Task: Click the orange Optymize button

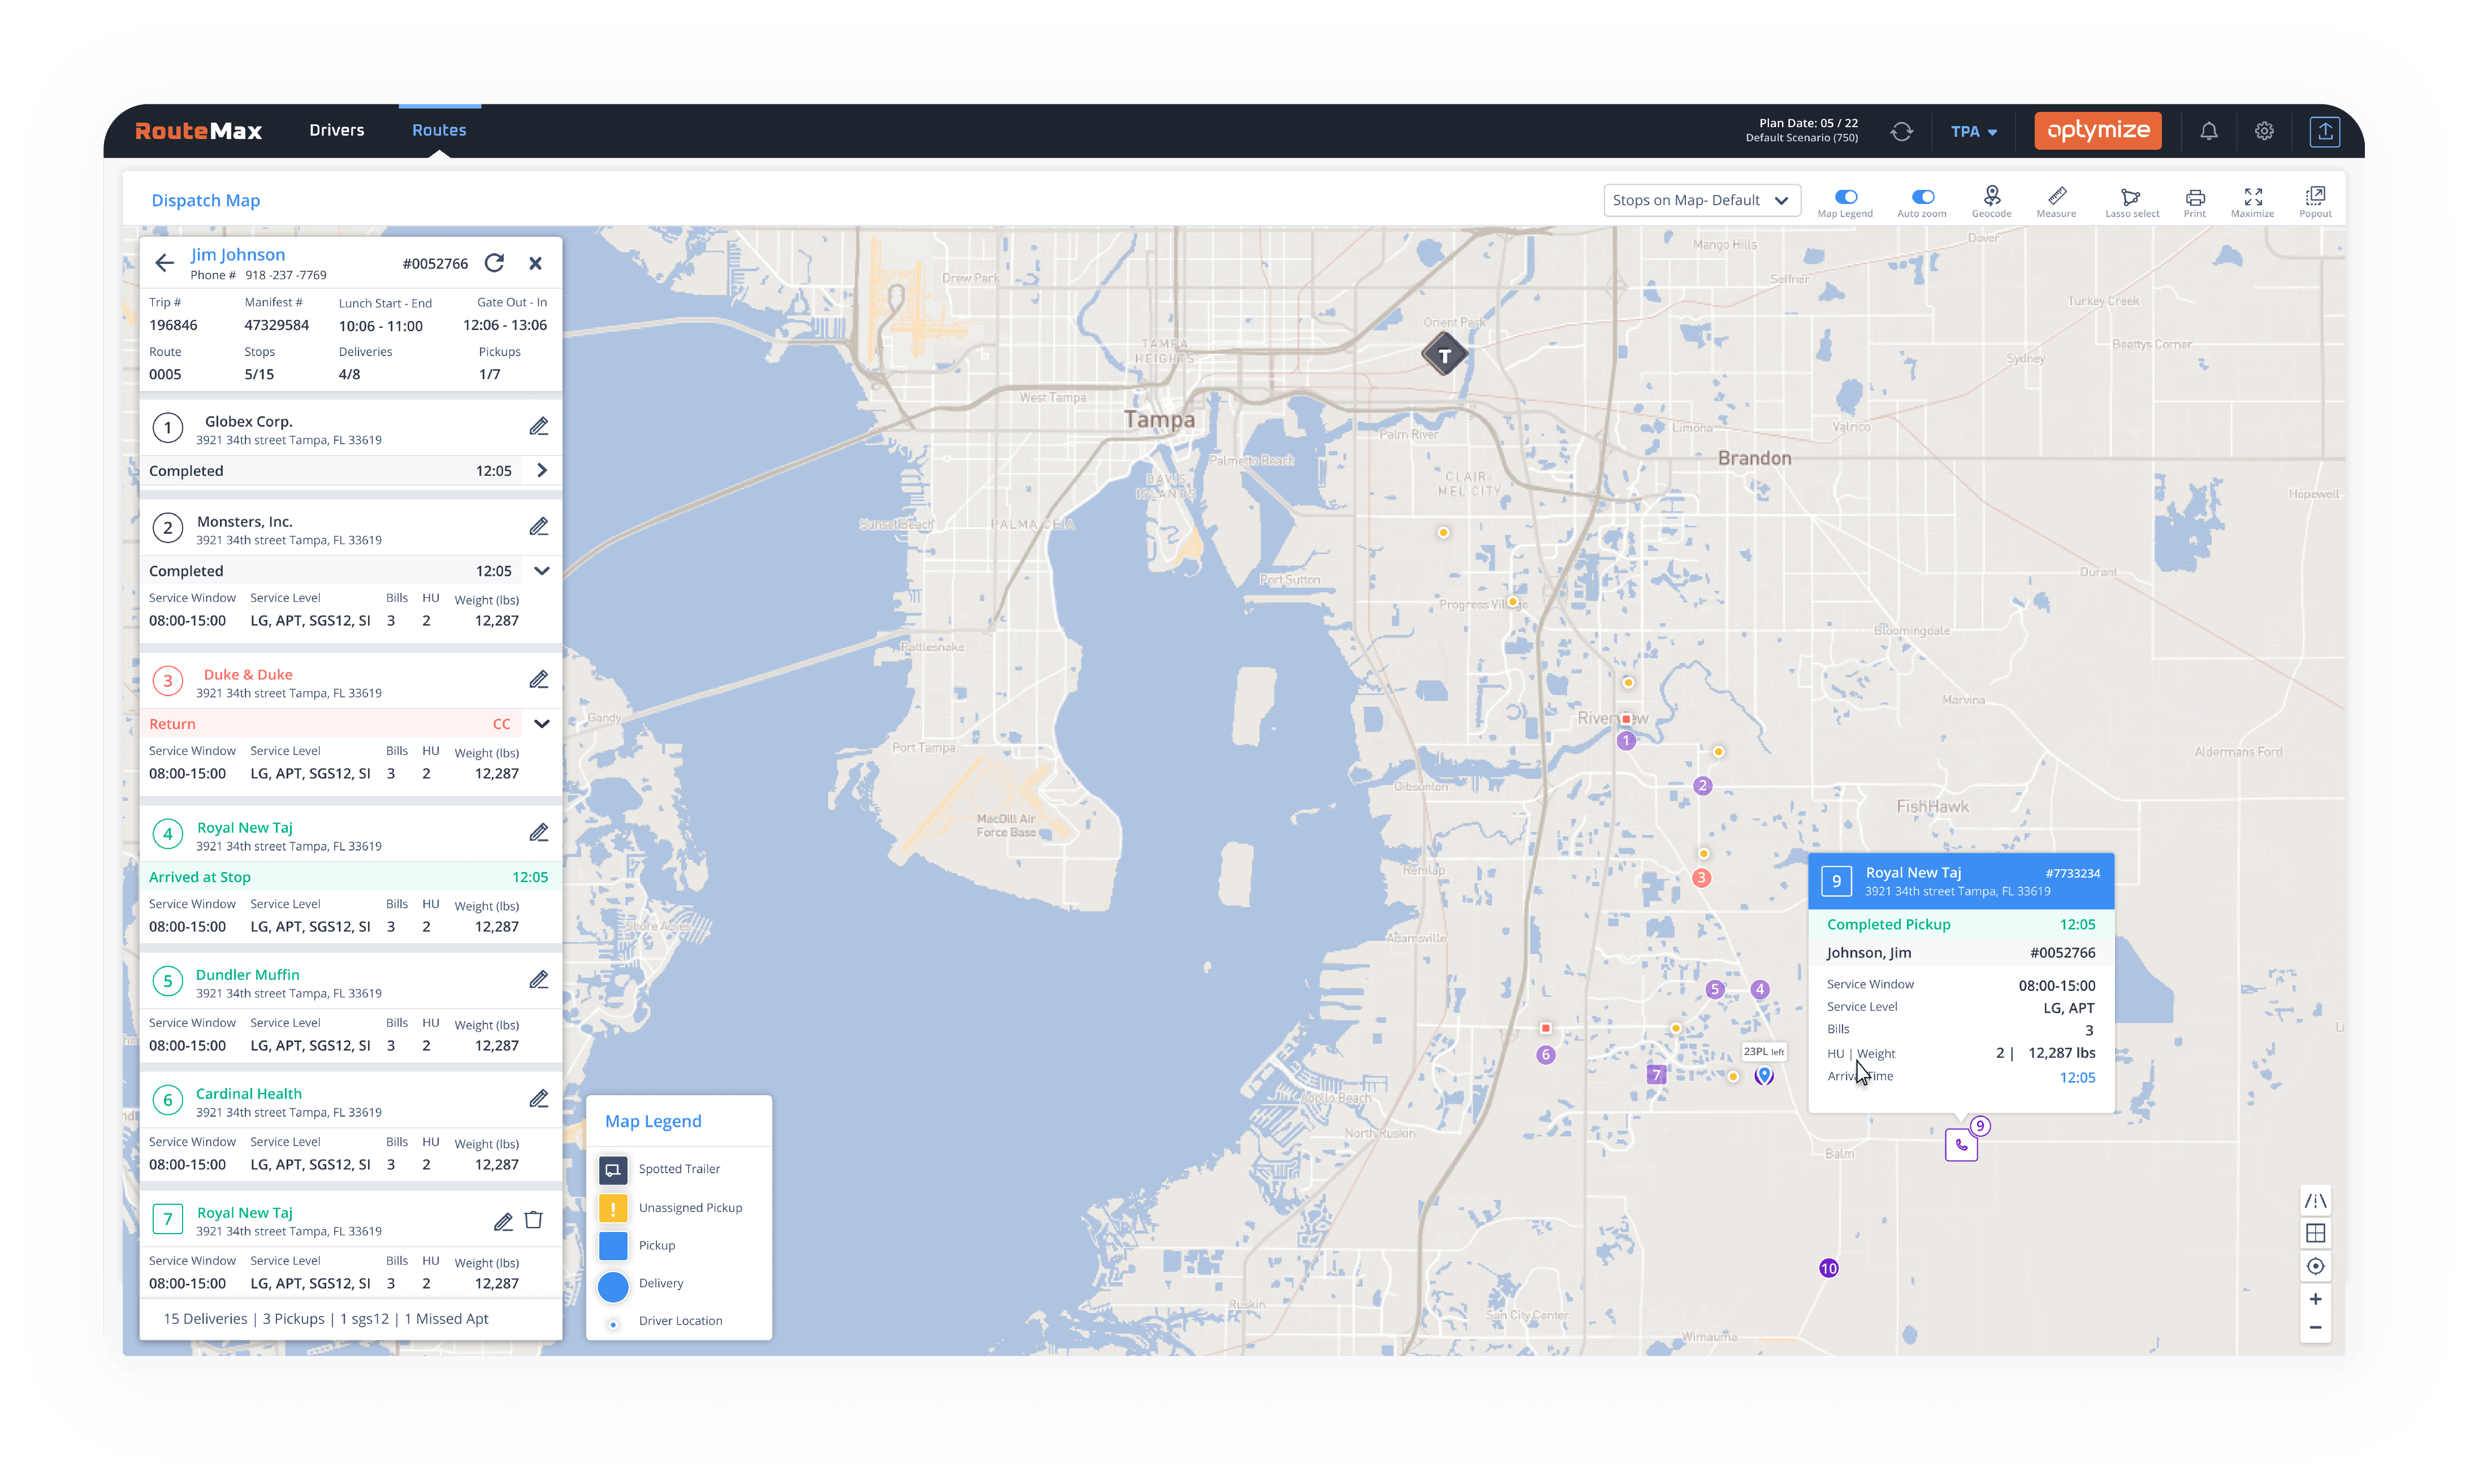Action: click(x=2098, y=131)
